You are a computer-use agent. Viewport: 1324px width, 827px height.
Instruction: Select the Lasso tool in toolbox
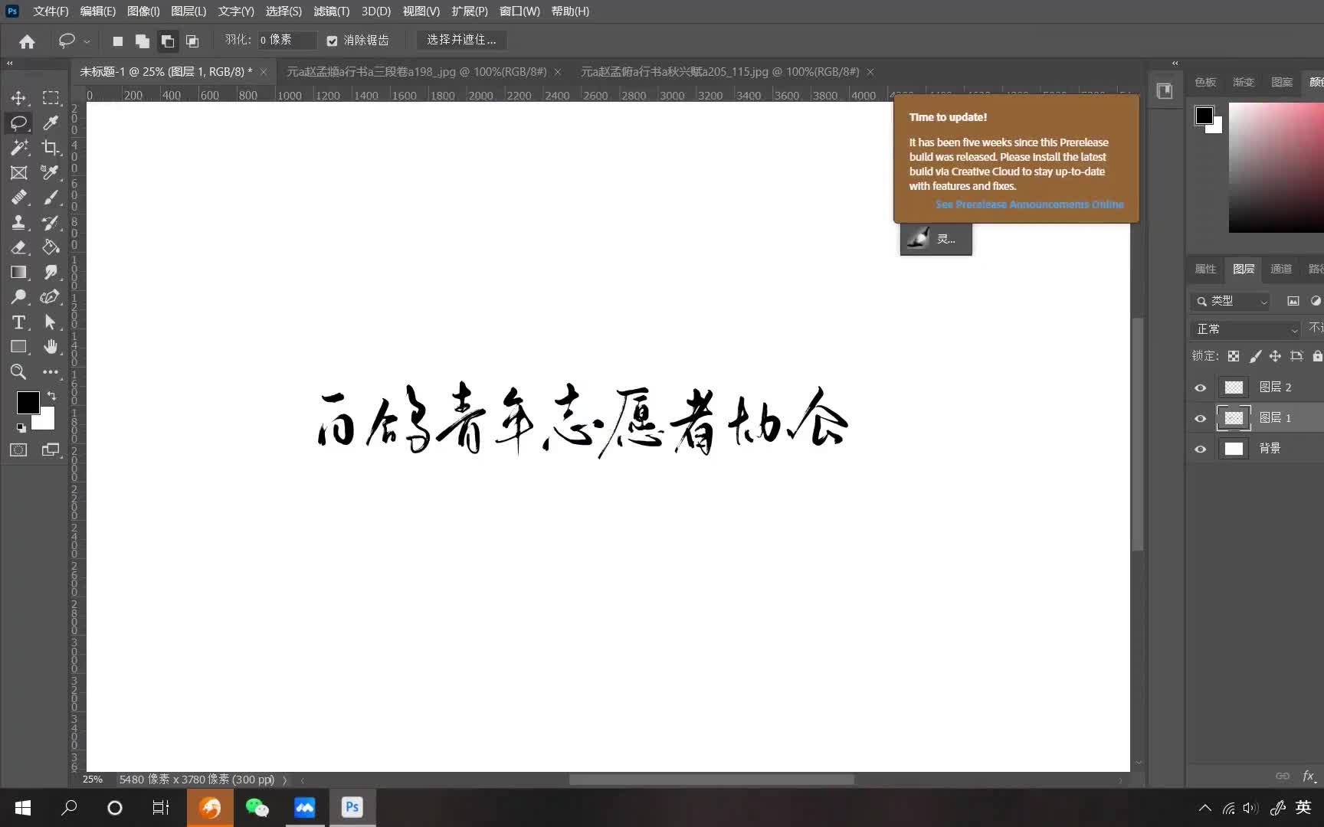tap(18, 123)
